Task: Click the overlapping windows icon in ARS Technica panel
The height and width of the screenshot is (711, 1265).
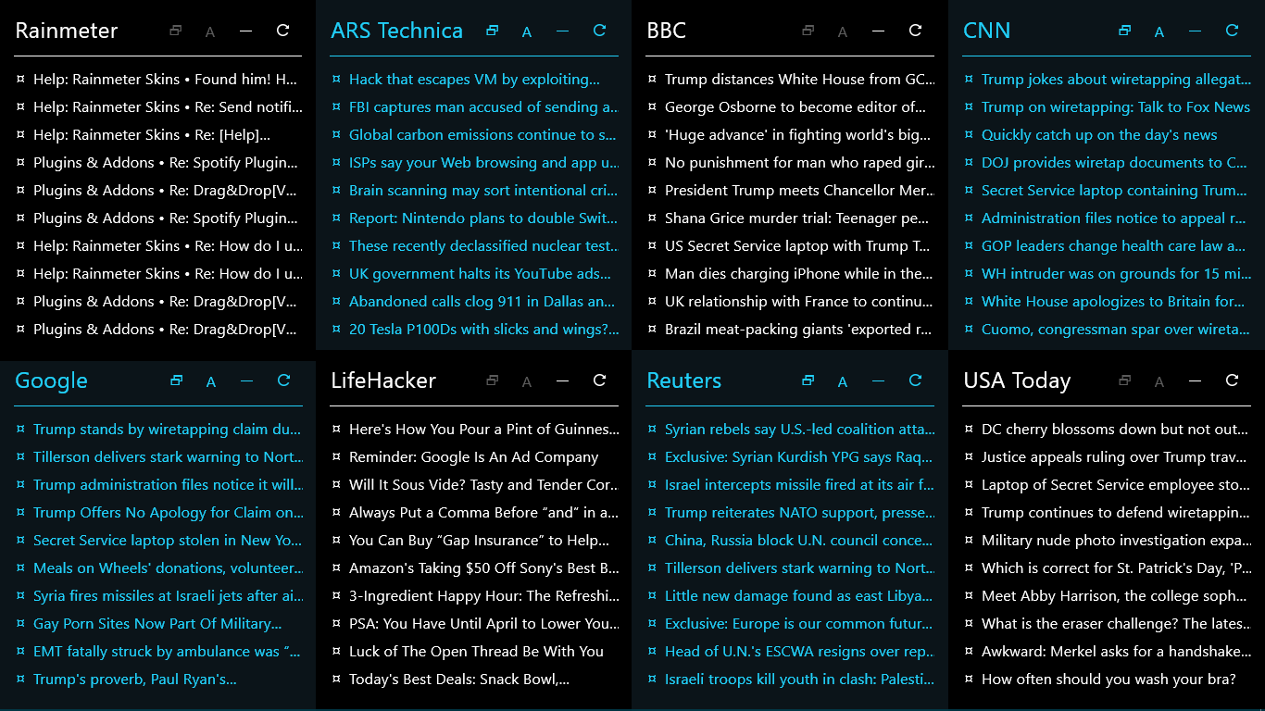Action: click(x=493, y=31)
